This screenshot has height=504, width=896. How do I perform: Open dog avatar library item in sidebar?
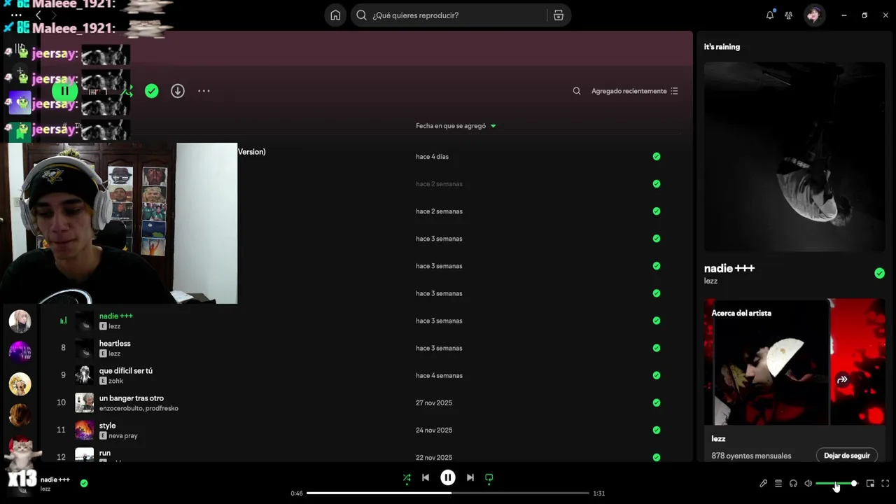click(20, 384)
